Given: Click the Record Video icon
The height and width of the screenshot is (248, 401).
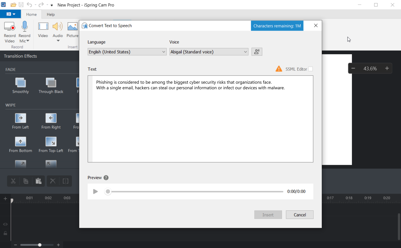Looking at the screenshot, I should 10,26.
